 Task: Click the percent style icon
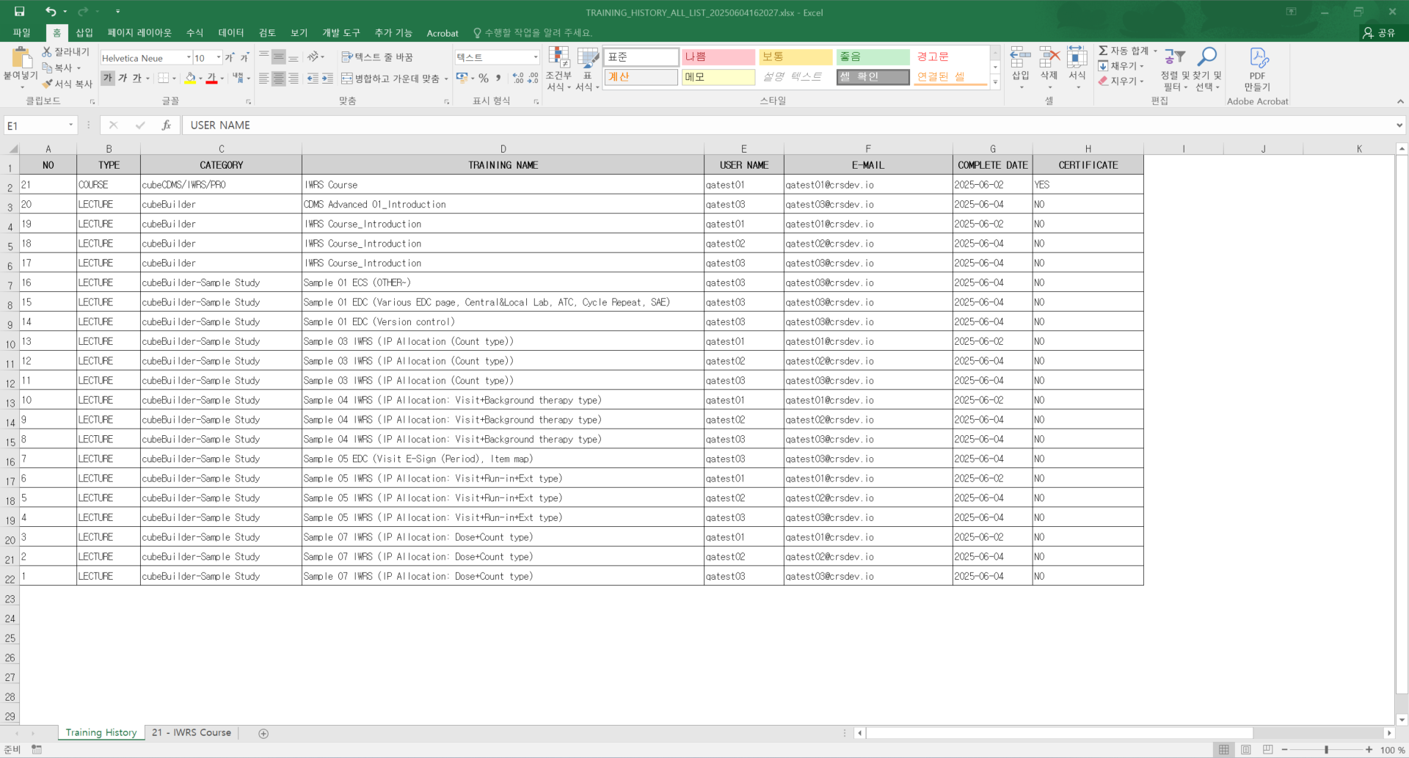pos(484,79)
